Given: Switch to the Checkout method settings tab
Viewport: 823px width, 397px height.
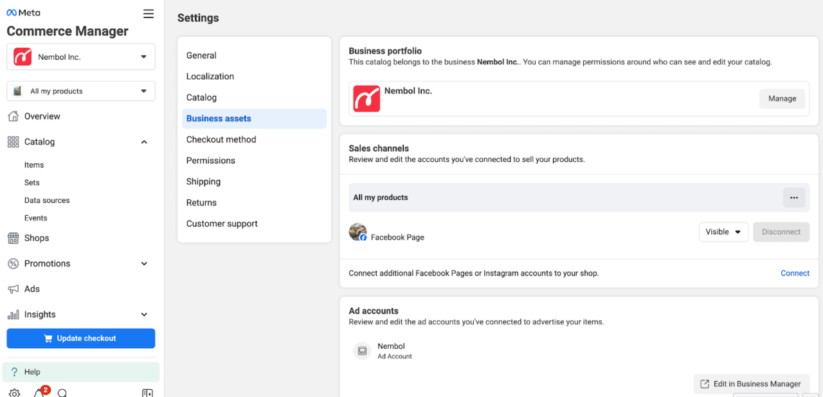Looking at the screenshot, I should [x=221, y=139].
